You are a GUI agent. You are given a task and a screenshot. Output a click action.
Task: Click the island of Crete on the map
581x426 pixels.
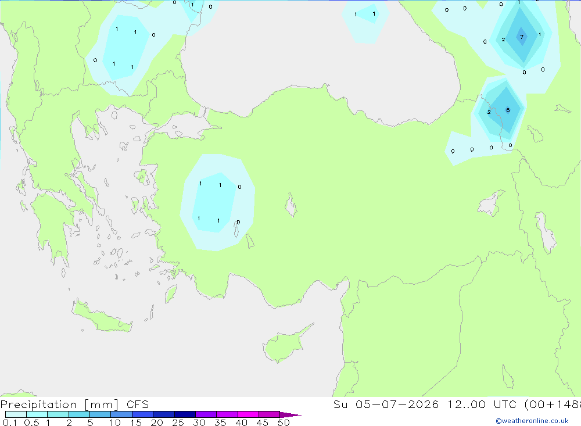pyautogui.click(x=102, y=317)
